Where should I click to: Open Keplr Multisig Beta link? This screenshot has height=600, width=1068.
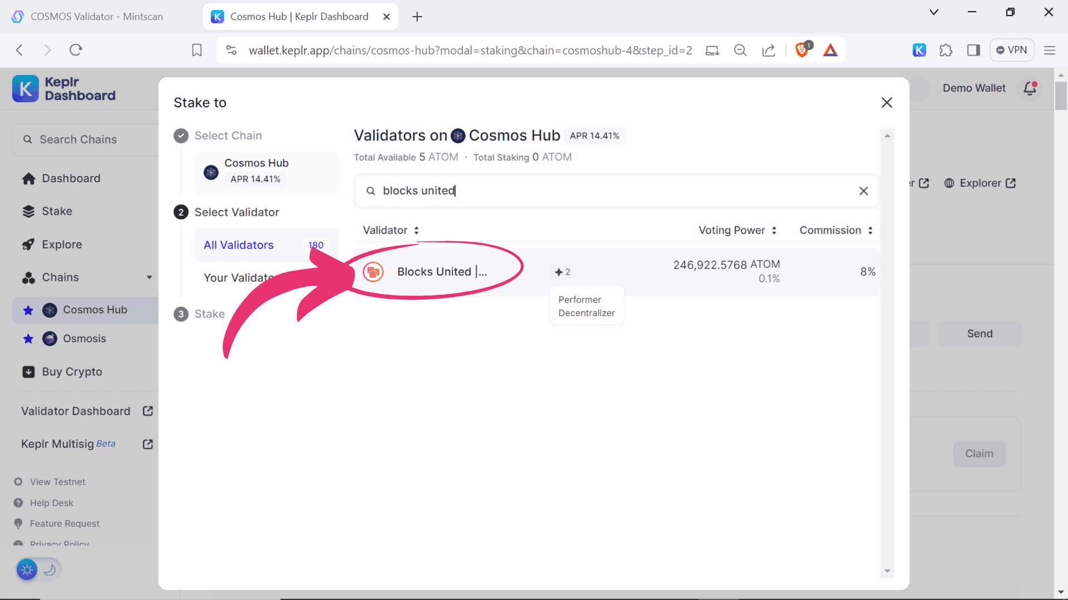[x=87, y=444]
